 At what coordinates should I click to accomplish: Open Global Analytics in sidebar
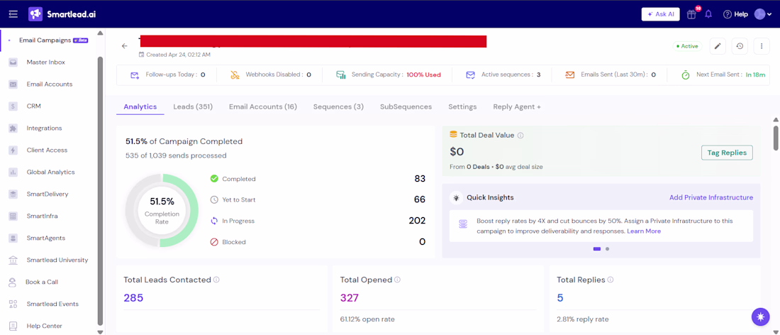coord(50,172)
